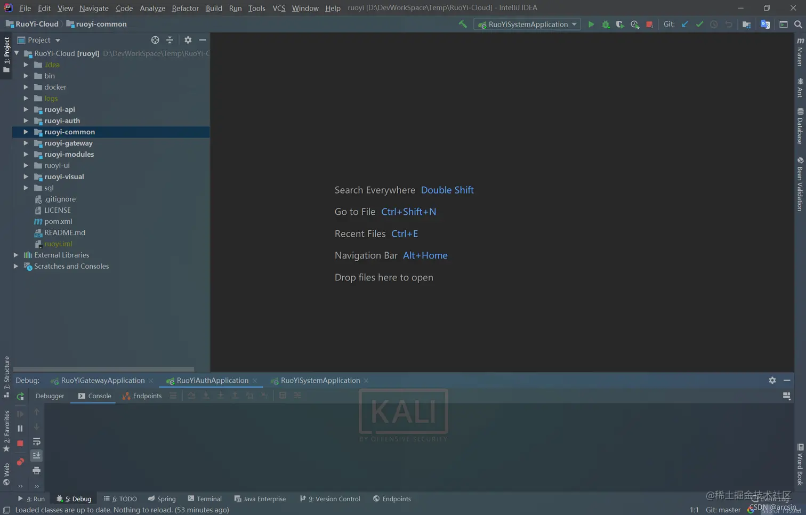The width and height of the screenshot is (806, 515).
Task: Open the run configuration dropdown
Action: (527, 24)
